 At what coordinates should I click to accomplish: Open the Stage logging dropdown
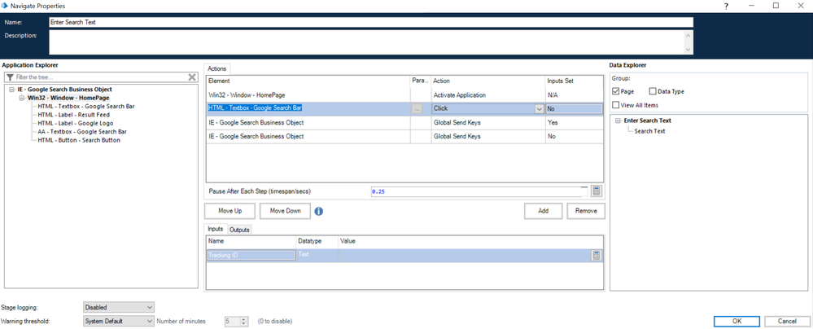118,307
